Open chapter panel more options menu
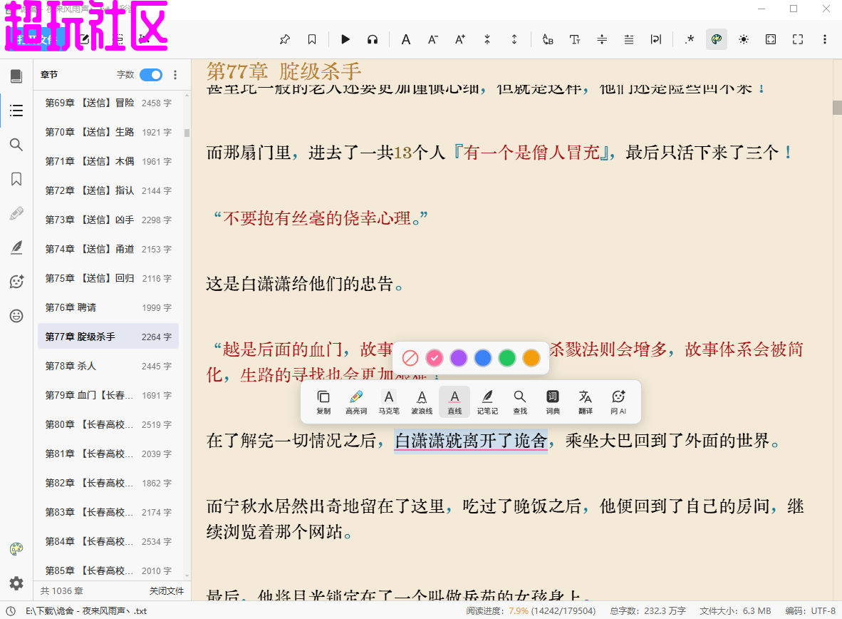 pyautogui.click(x=175, y=75)
